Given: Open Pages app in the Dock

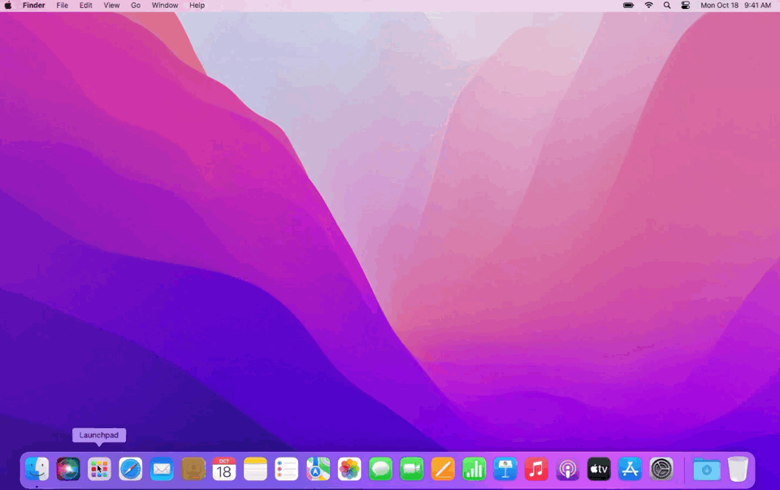Looking at the screenshot, I should click(443, 469).
